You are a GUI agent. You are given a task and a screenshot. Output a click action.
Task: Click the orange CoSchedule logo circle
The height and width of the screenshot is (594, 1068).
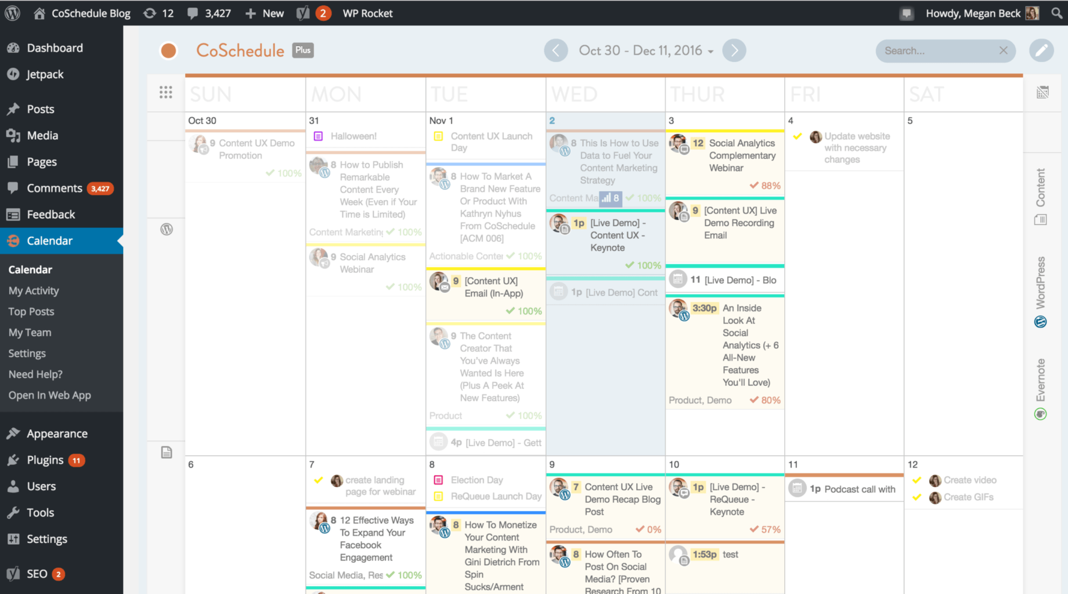[x=168, y=51]
